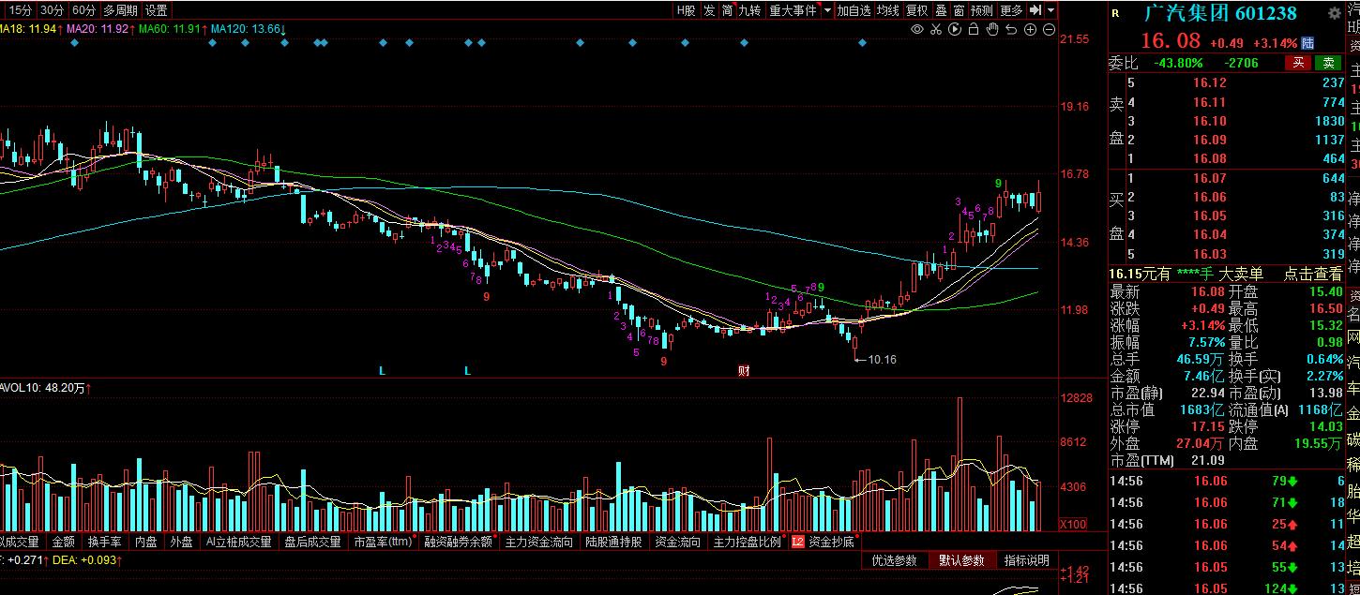Toggle the eye visibility icon above chart

click(x=917, y=30)
